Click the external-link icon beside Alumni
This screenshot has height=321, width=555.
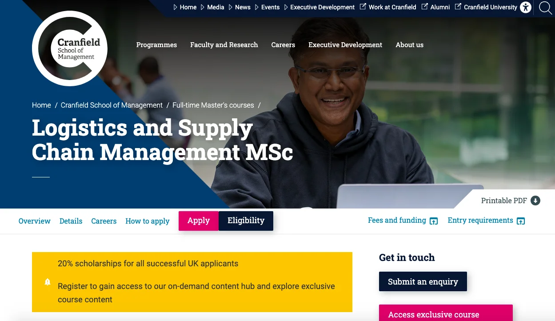coord(425,7)
